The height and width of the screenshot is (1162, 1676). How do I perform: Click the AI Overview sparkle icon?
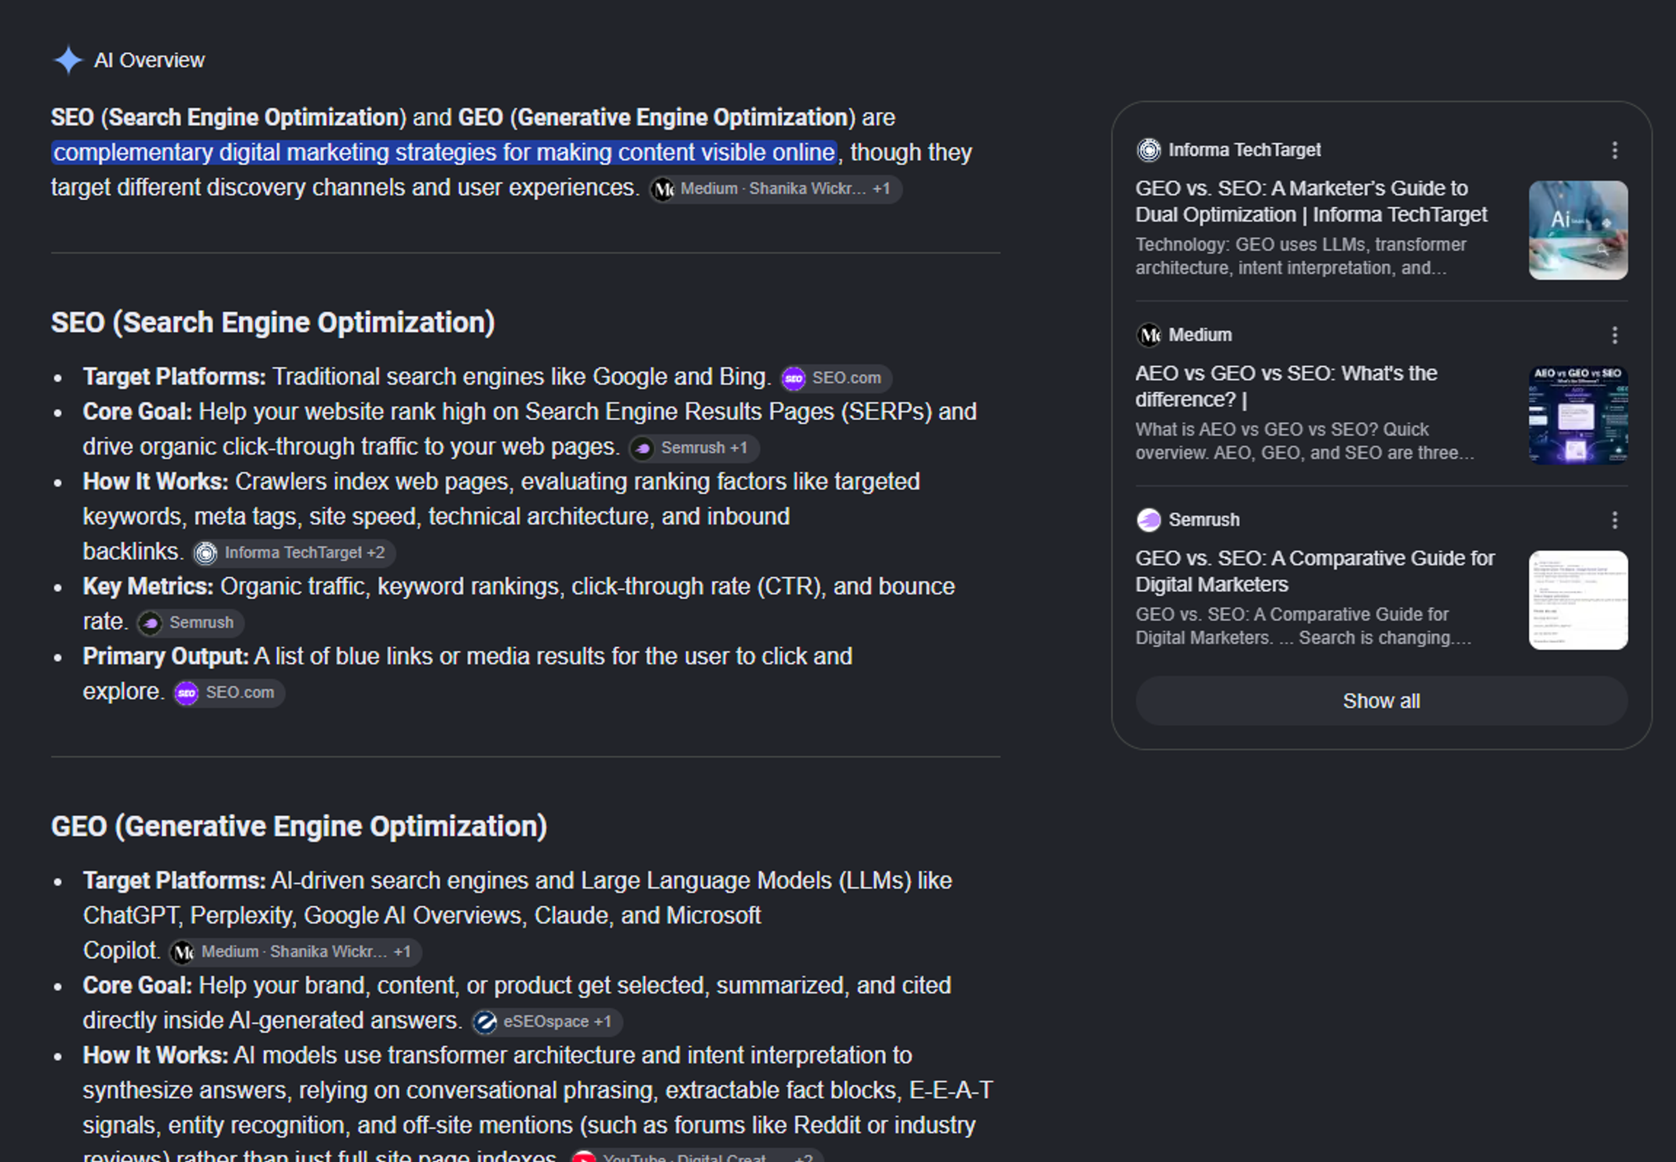[69, 60]
